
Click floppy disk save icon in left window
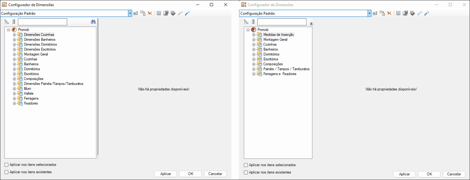click(159, 13)
